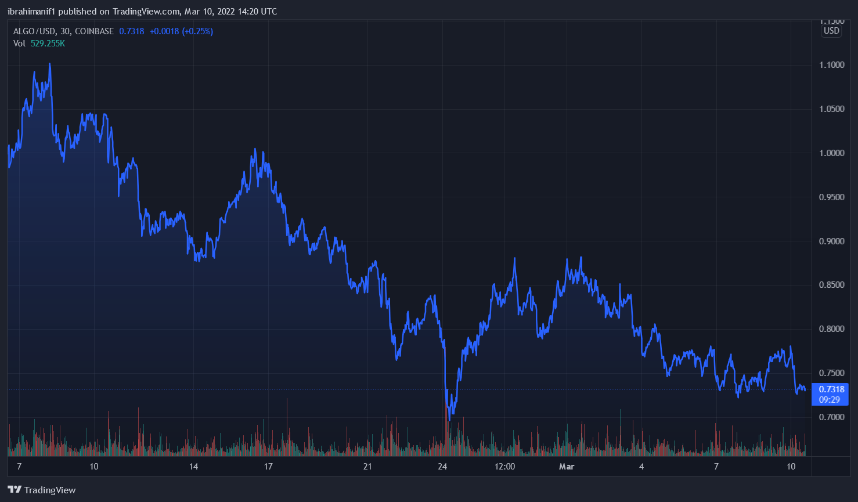Click the Mar date marker on time axis
Viewport: 858px width, 502px height.
click(567, 467)
